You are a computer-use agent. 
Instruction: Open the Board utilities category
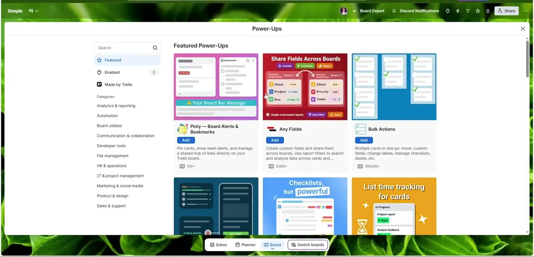point(109,126)
